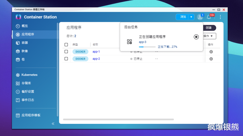Viewport: 243px width, 136px height.
Task: Click the create-application task icon
Action: click(x=129, y=42)
